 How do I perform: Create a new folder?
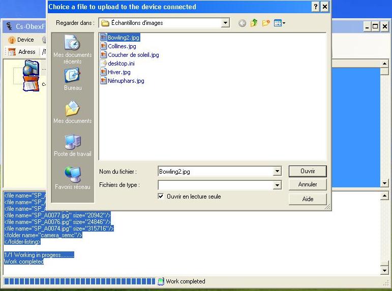265,23
